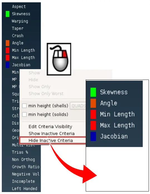Click the red Min Length swatch in the left list
Image resolution: width=150 pixels, height=194 pixels.
pyautogui.click(x=8, y=50)
